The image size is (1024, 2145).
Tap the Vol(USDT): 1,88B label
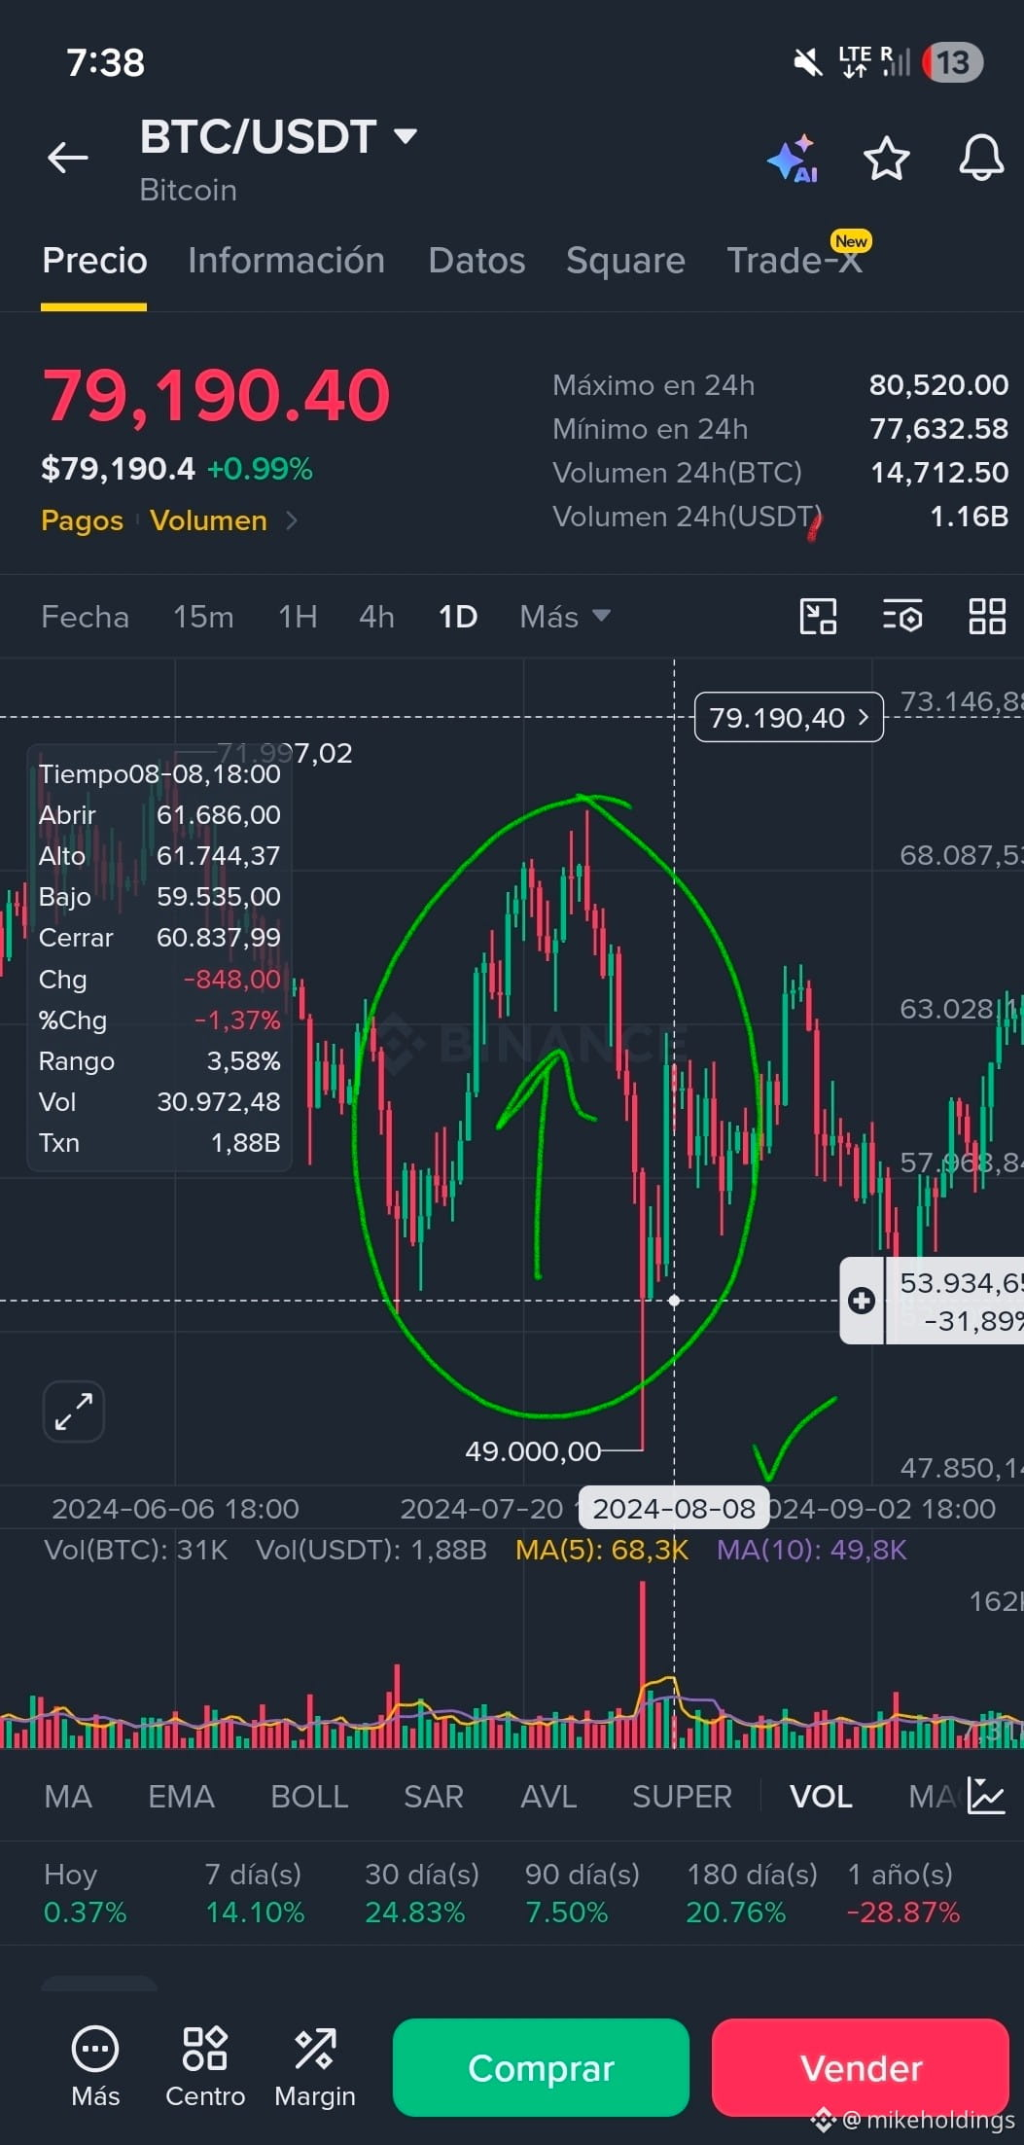tap(371, 1550)
